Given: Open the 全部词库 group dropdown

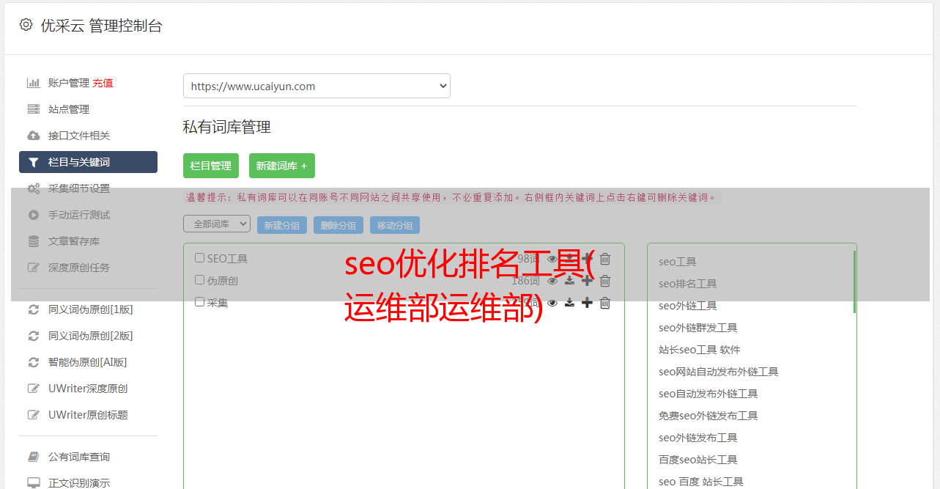Looking at the screenshot, I should click(217, 224).
